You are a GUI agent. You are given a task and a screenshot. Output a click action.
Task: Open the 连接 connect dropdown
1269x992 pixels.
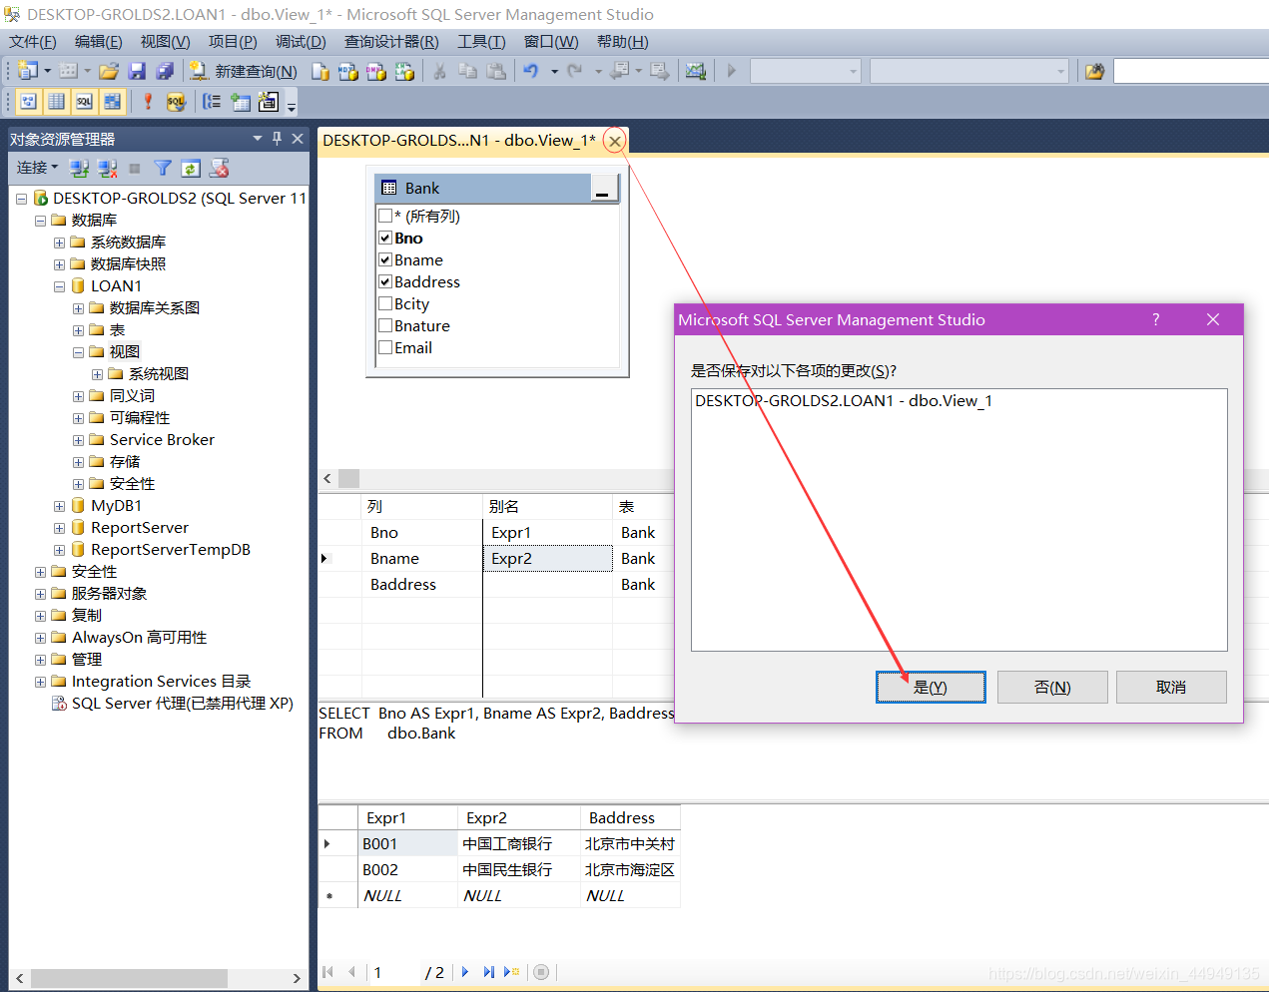click(x=37, y=168)
